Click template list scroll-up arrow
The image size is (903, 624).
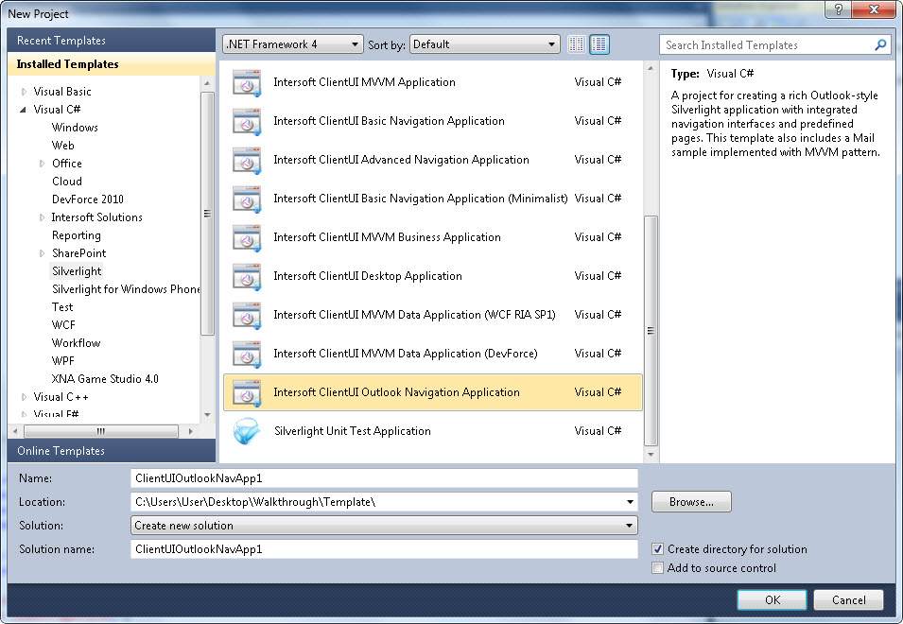pyautogui.click(x=651, y=68)
